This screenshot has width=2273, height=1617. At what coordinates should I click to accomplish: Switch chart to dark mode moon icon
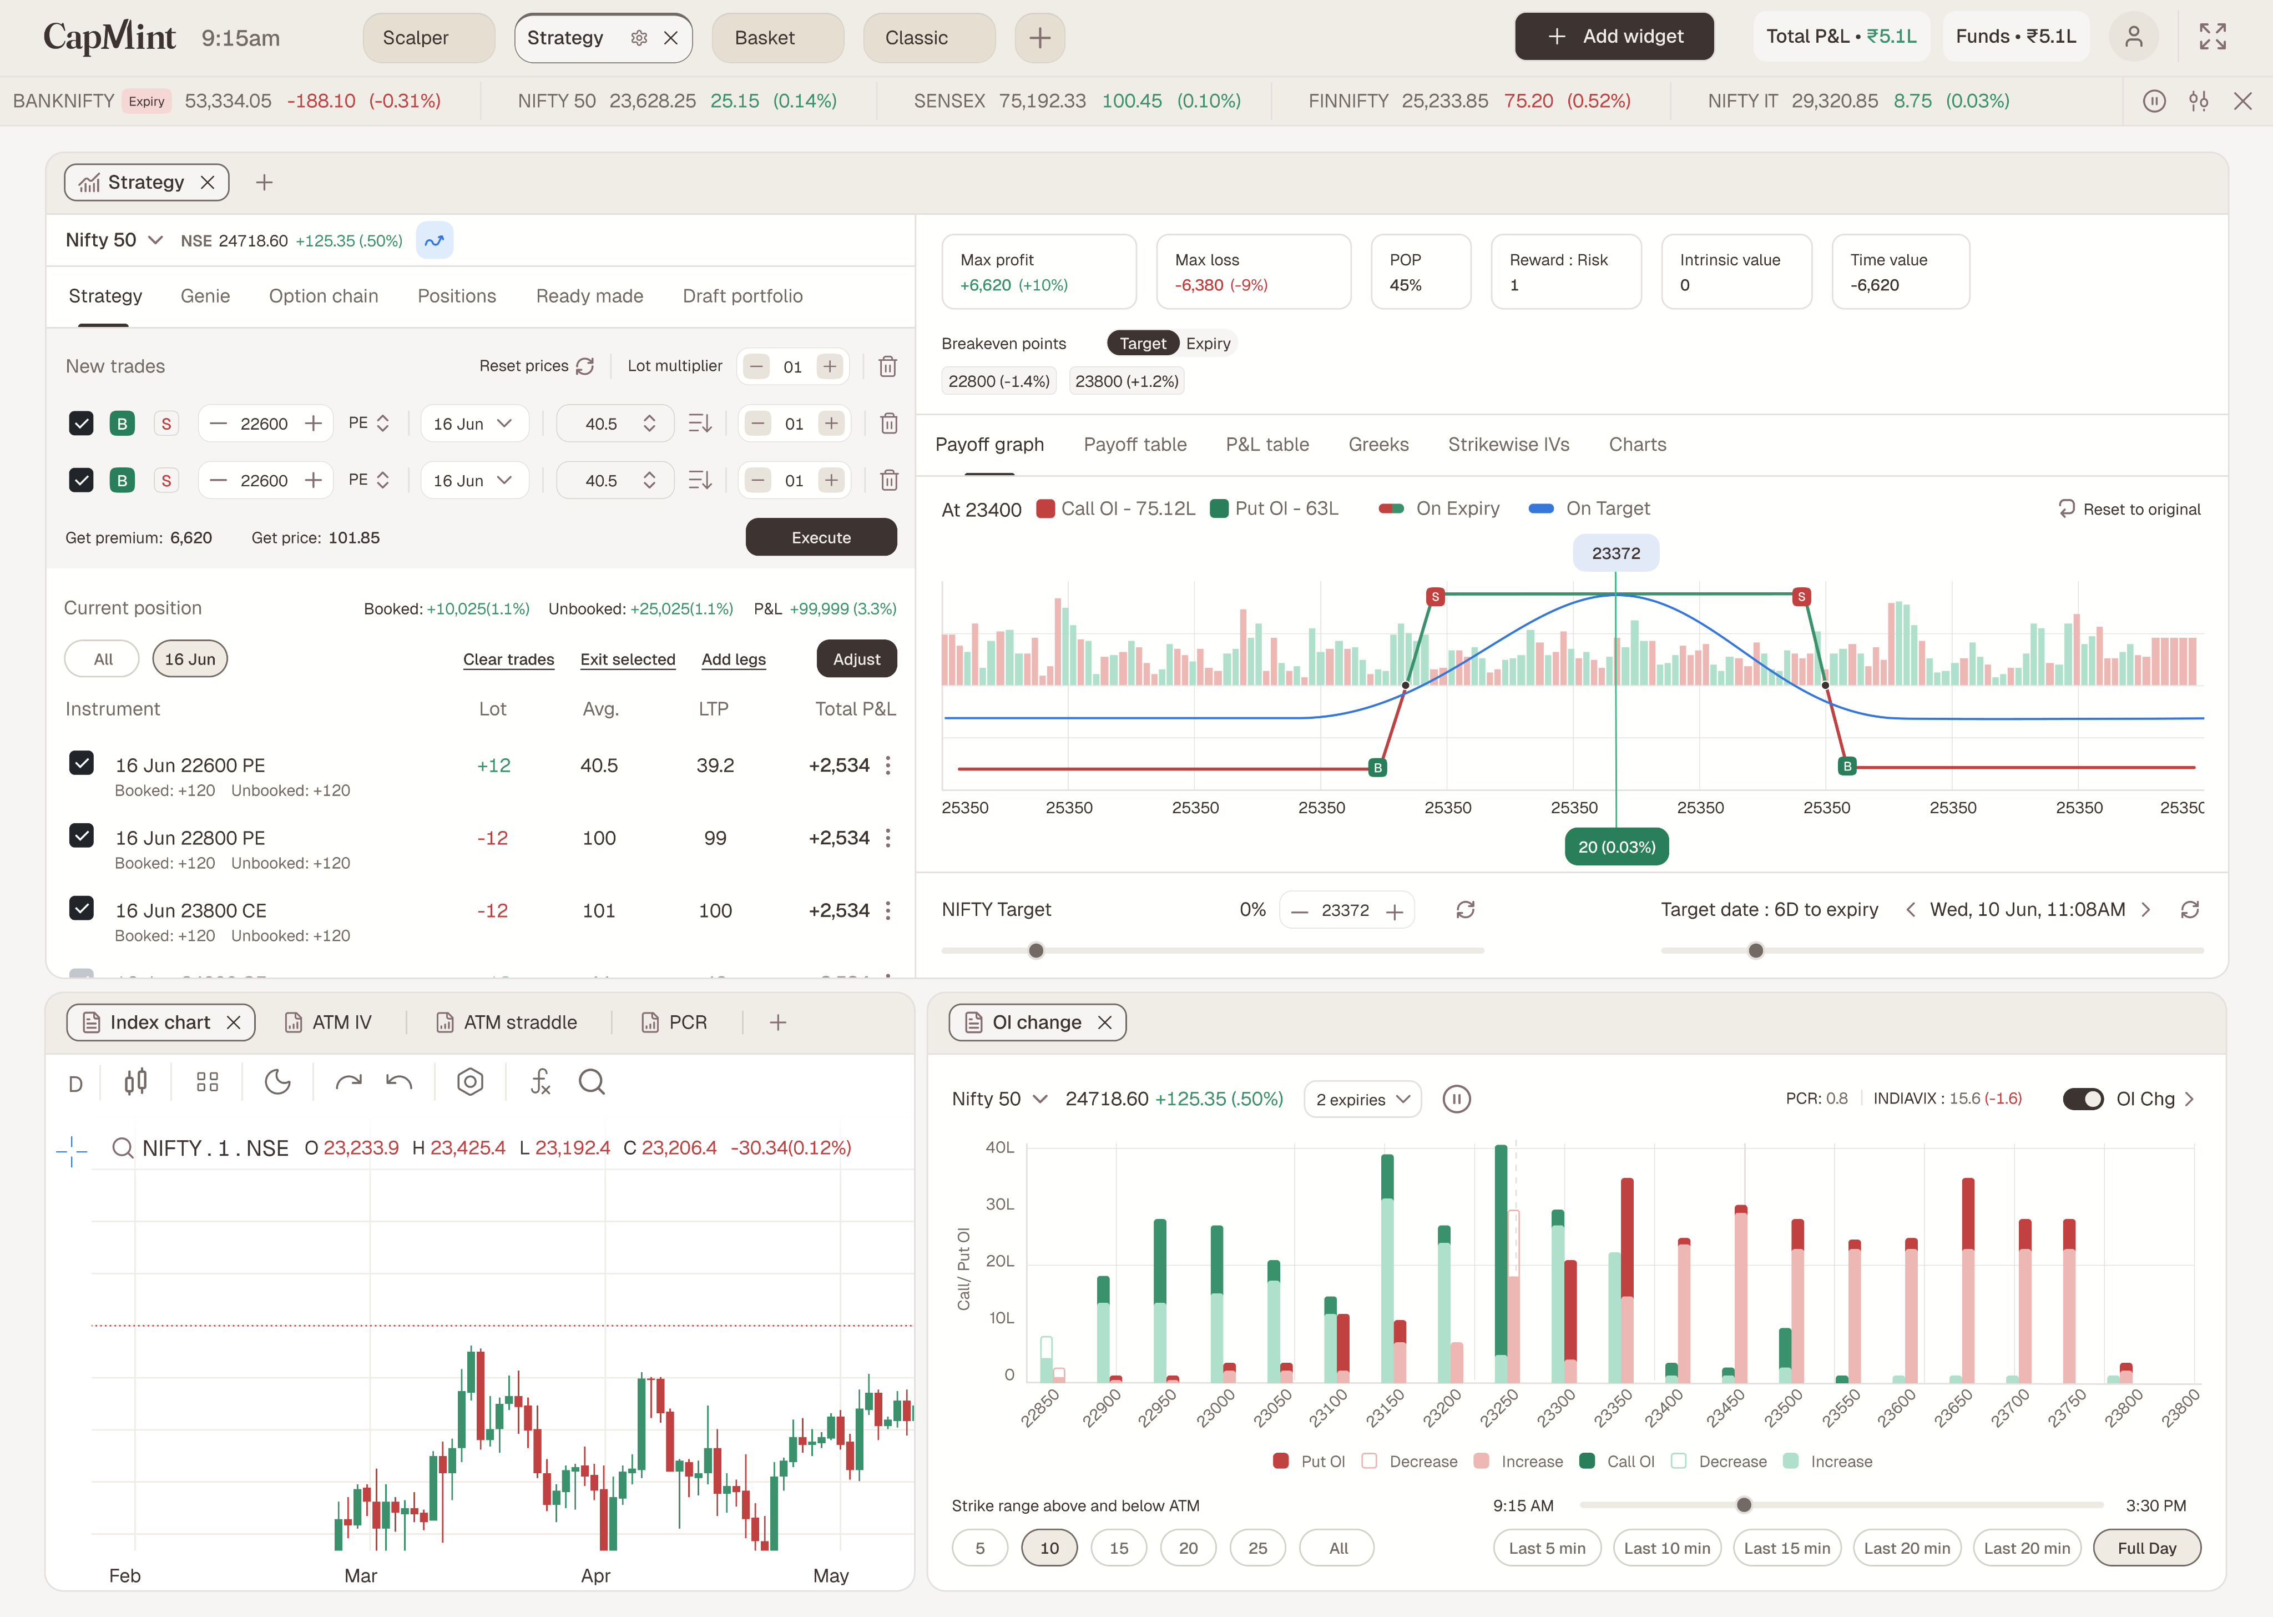(x=277, y=1082)
